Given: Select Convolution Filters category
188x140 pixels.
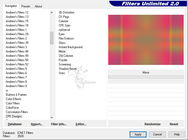Looking at the screenshot, I should pyautogui.click(x=17, y=112).
